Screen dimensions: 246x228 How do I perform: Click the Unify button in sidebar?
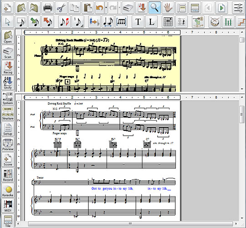coord(8,83)
